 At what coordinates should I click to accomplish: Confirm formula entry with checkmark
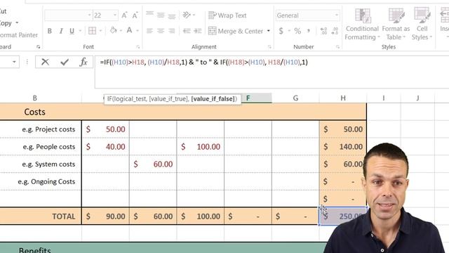pyautogui.click(x=65, y=62)
